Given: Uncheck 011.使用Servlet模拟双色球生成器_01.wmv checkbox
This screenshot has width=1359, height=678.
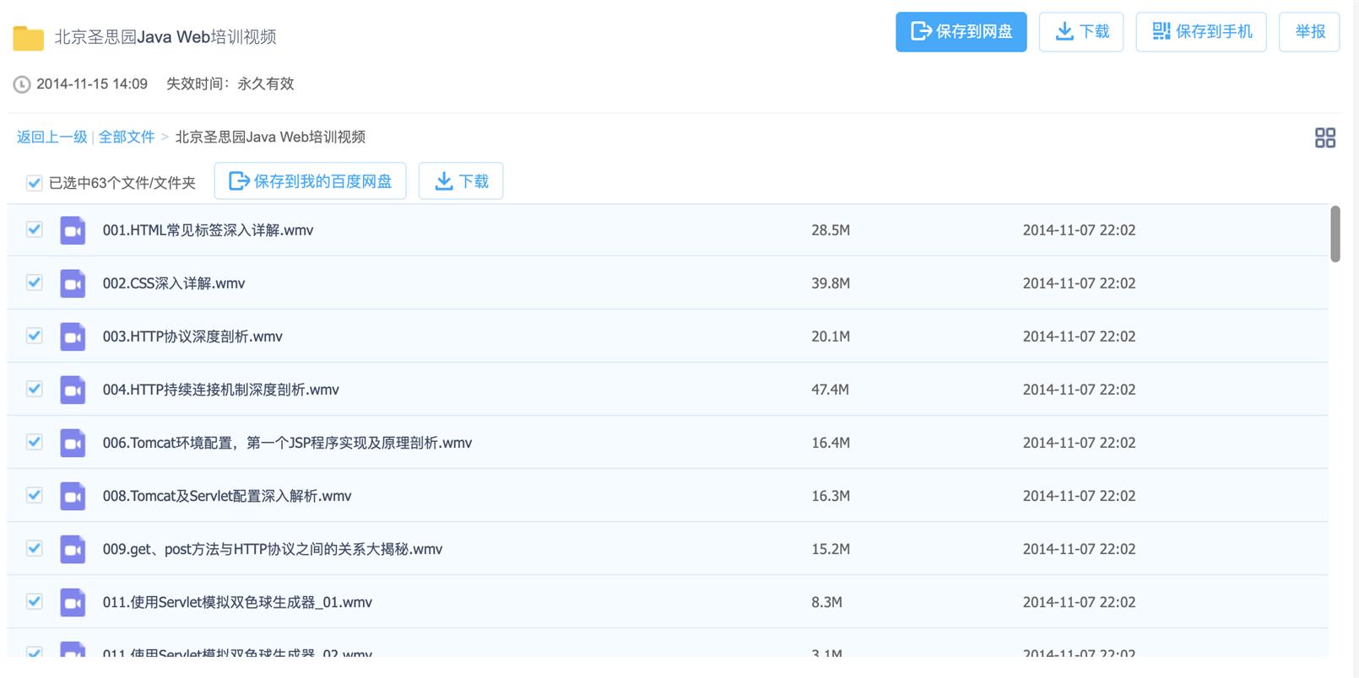Looking at the screenshot, I should 34,601.
